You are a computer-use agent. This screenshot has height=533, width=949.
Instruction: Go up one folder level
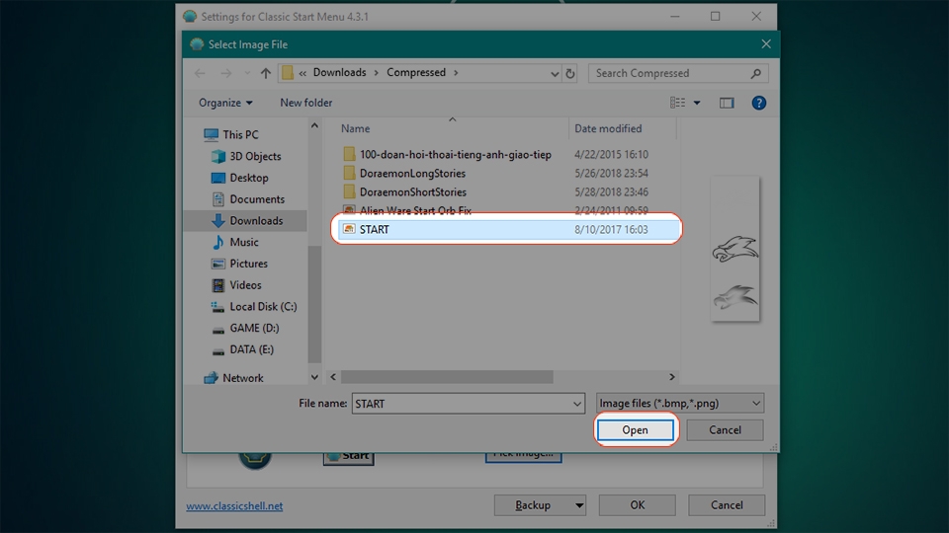click(266, 73)
